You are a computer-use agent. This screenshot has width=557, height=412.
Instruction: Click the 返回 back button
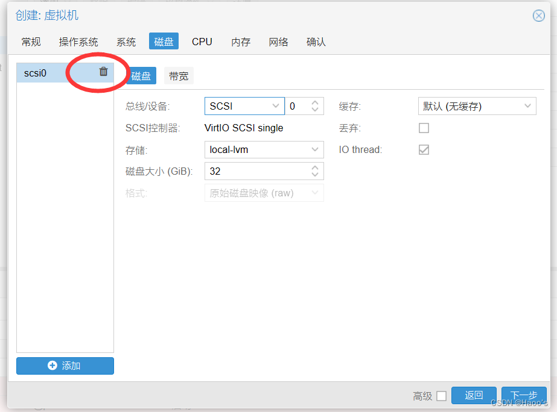[x=474, y=395]
